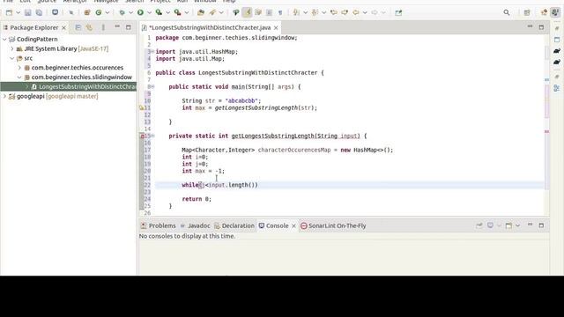
Task: Open the New wizard dropdown arrow
Action: tap(18, 12)
